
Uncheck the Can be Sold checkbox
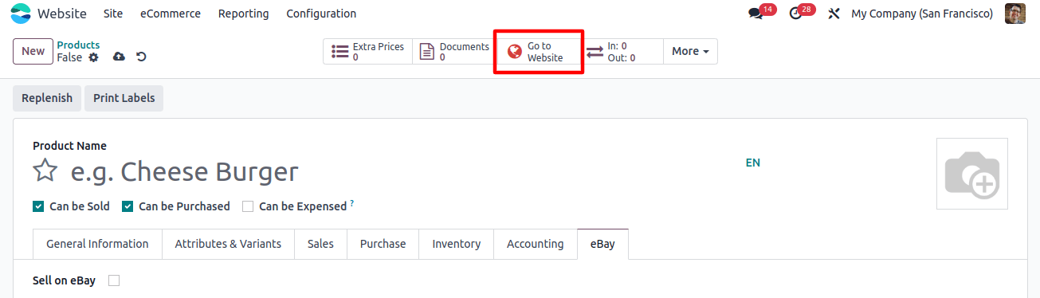38,206
